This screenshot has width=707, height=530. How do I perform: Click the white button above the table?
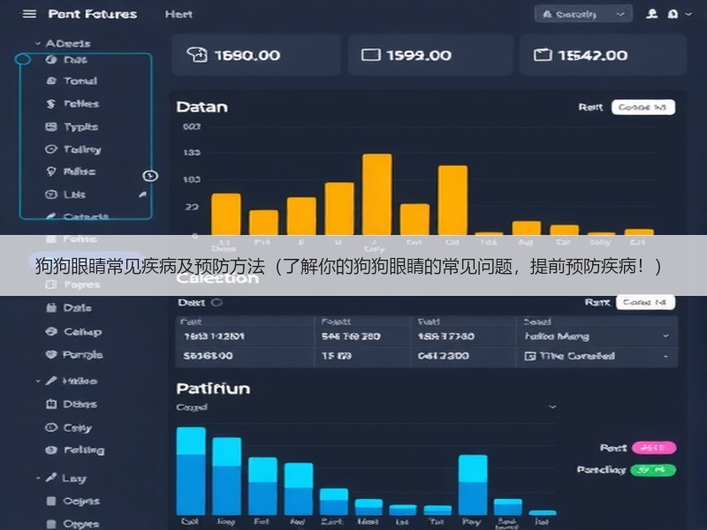(x=645, y=302)
